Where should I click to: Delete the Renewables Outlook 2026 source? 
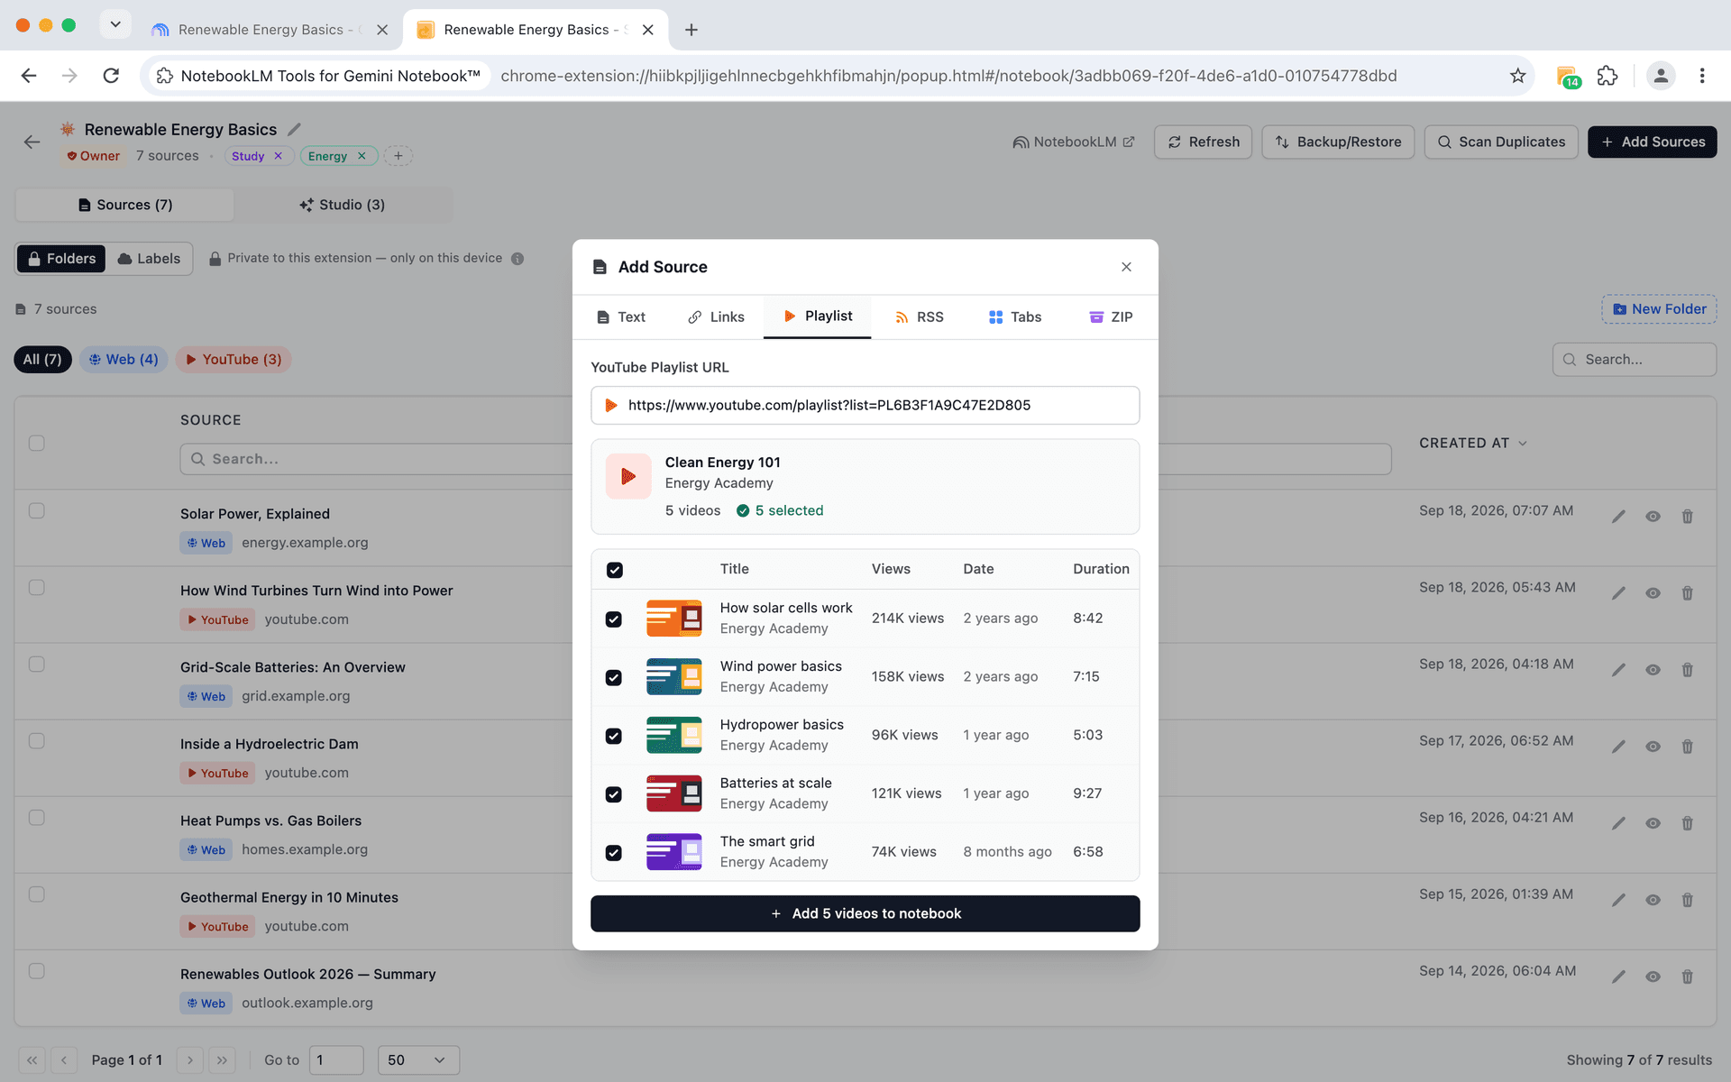pyautogui.click(x=1687, y=977)
